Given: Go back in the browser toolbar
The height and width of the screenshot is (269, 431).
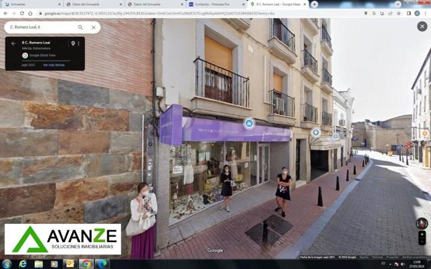Looking at the screenshot, I should (6, 13).
